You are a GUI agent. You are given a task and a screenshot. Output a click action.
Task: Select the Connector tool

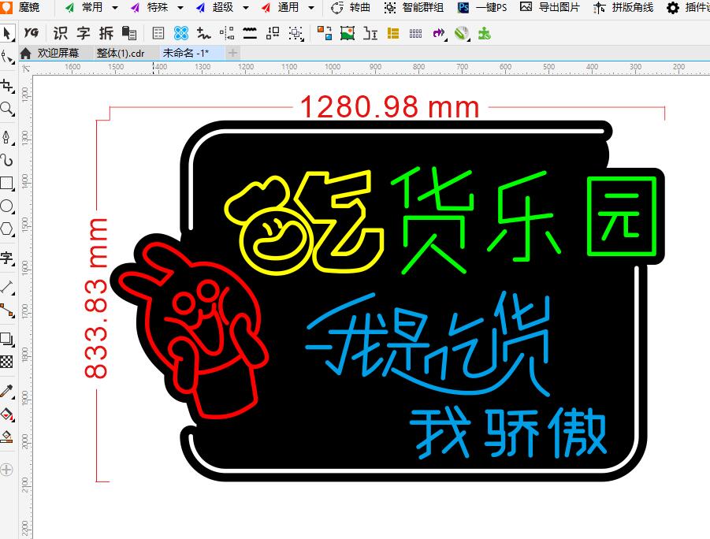7,310
